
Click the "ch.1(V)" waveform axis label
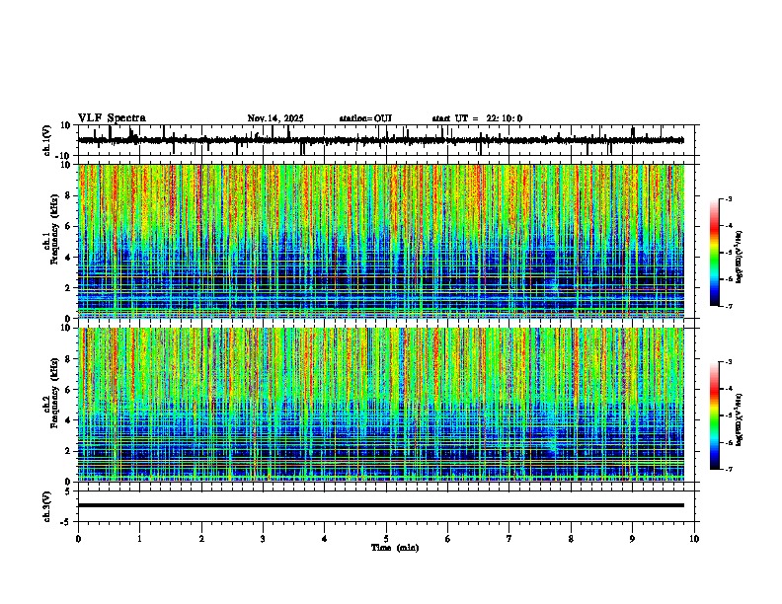pos(47,140)
